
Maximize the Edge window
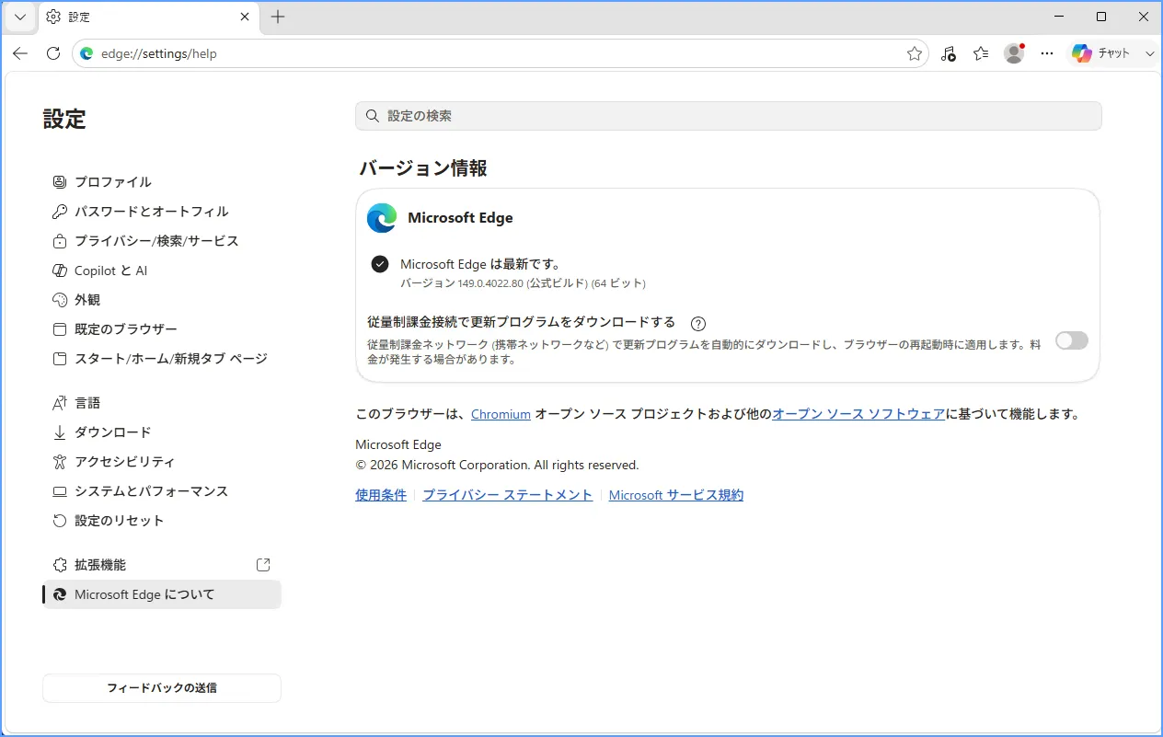pyautogui.click(x=1101, y=17)
